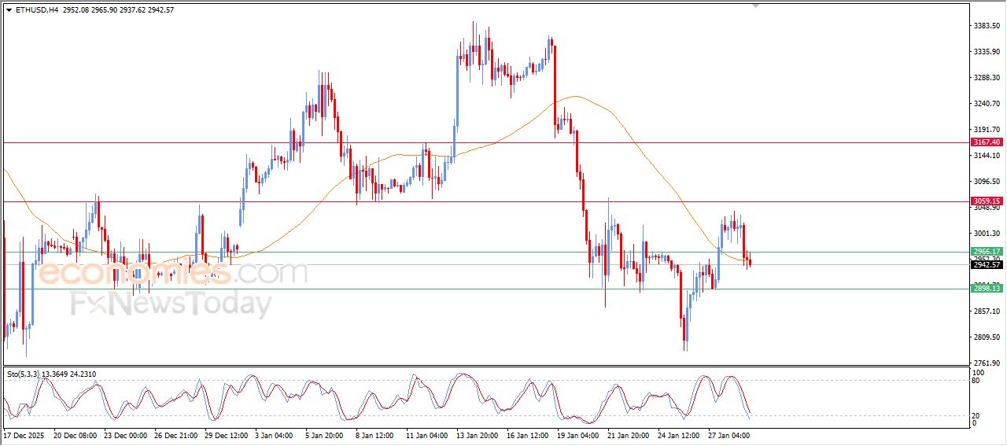Click the 3096.50 price axis value
This screenshot has height=446, width=1007.
pyautogui.click(x=987, y=182)
